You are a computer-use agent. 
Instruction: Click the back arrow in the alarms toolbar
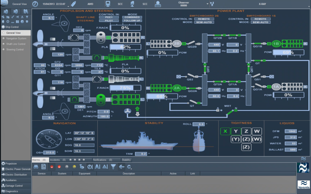click(121, 167)
